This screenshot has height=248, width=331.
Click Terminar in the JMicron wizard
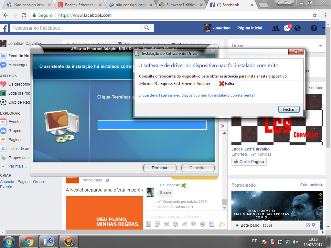click(x=160, y=168)
